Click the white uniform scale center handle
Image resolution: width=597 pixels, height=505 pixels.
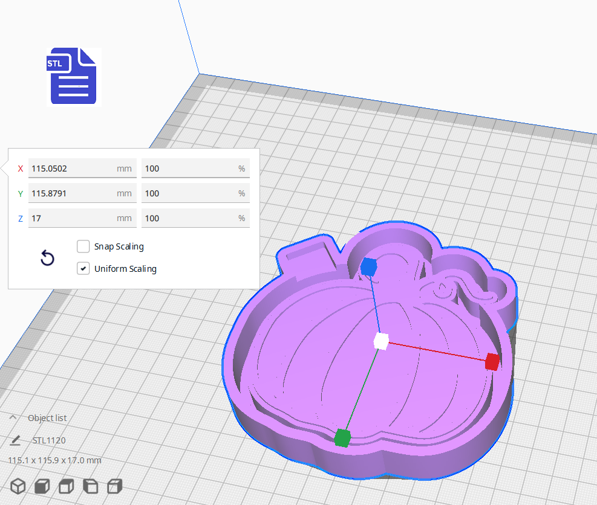381,341
